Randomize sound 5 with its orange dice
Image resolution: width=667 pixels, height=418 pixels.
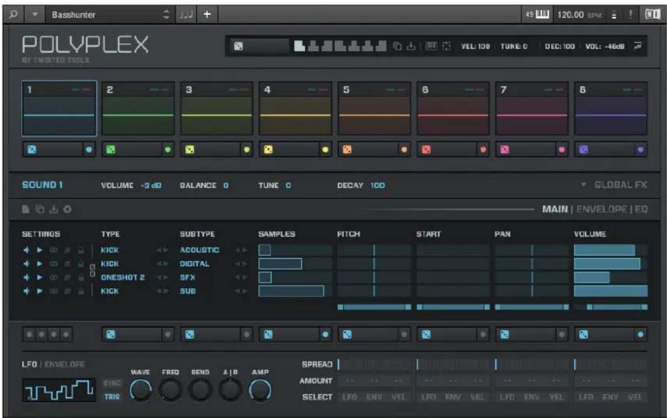347,150
